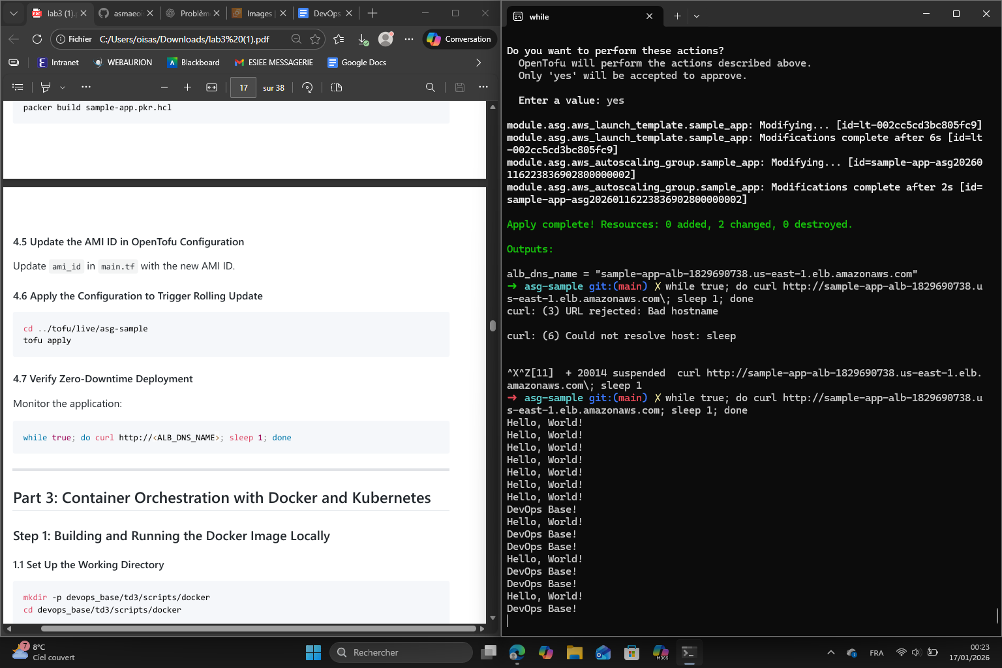
Task: Open Google Docs from the bookmarks bar
Action: [x=356, y=63]
